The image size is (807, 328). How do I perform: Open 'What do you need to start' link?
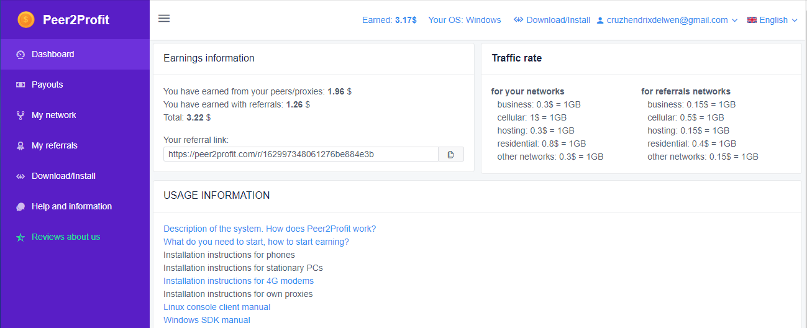coord(256,242)
